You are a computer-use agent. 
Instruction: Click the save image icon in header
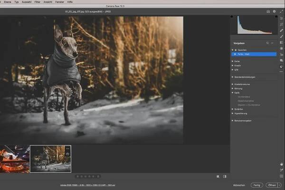[268, 11]
